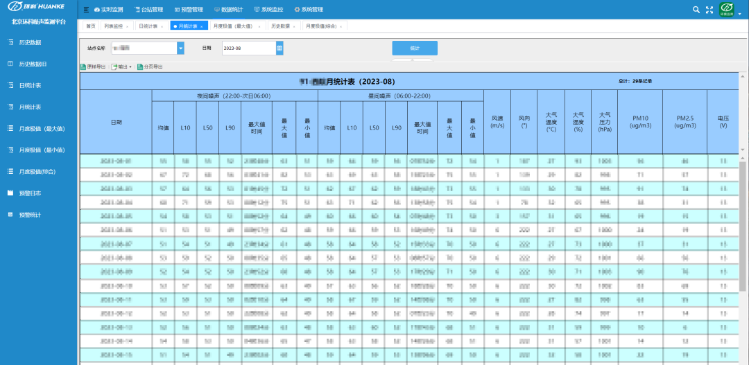Viewport: 749px width, 365px height.
Task: Open the 站点名称 dropdown arrow
Action: (180, 48)
